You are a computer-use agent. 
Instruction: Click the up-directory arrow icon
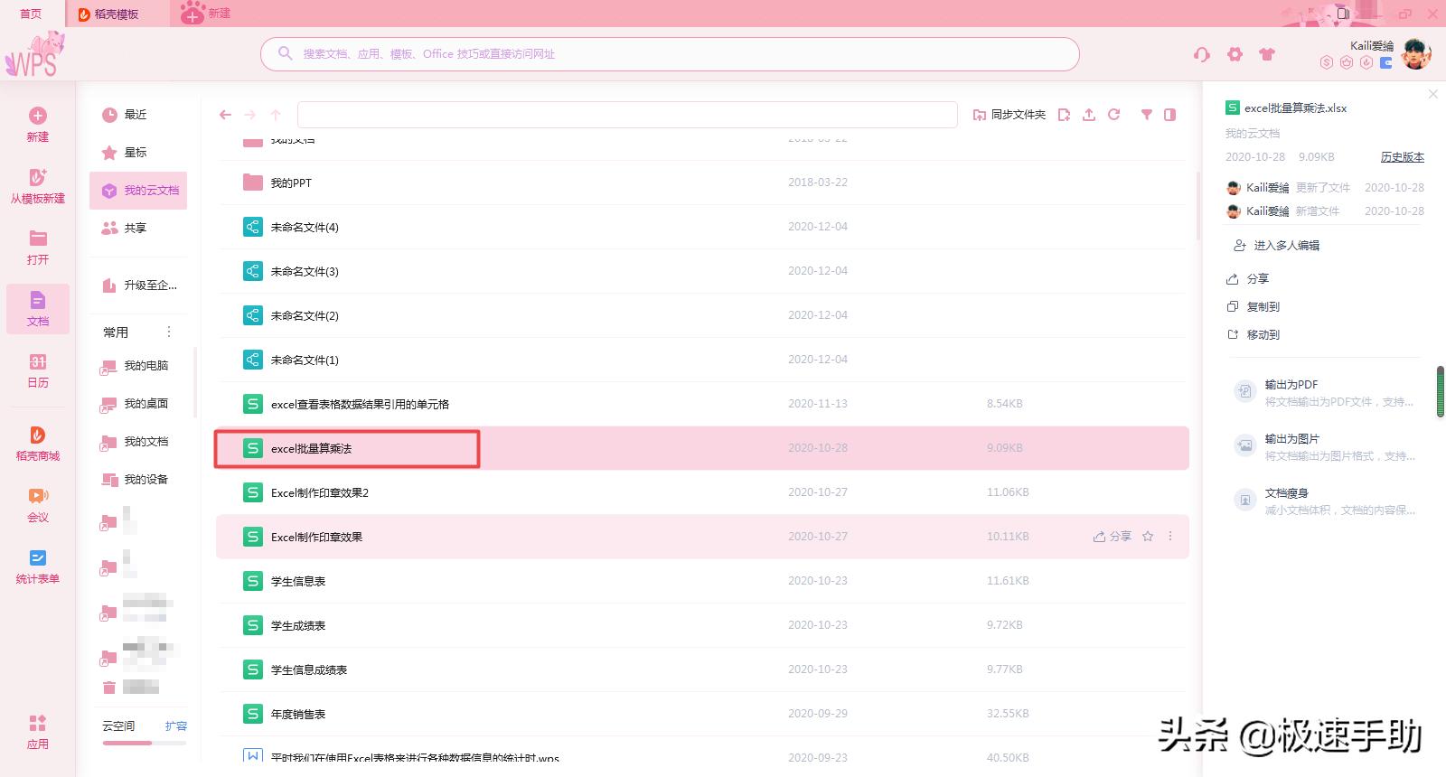click(276, 115)
